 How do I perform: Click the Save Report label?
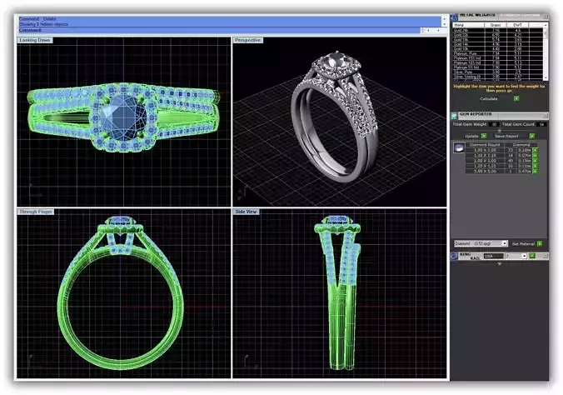click(x=506, y=136)
